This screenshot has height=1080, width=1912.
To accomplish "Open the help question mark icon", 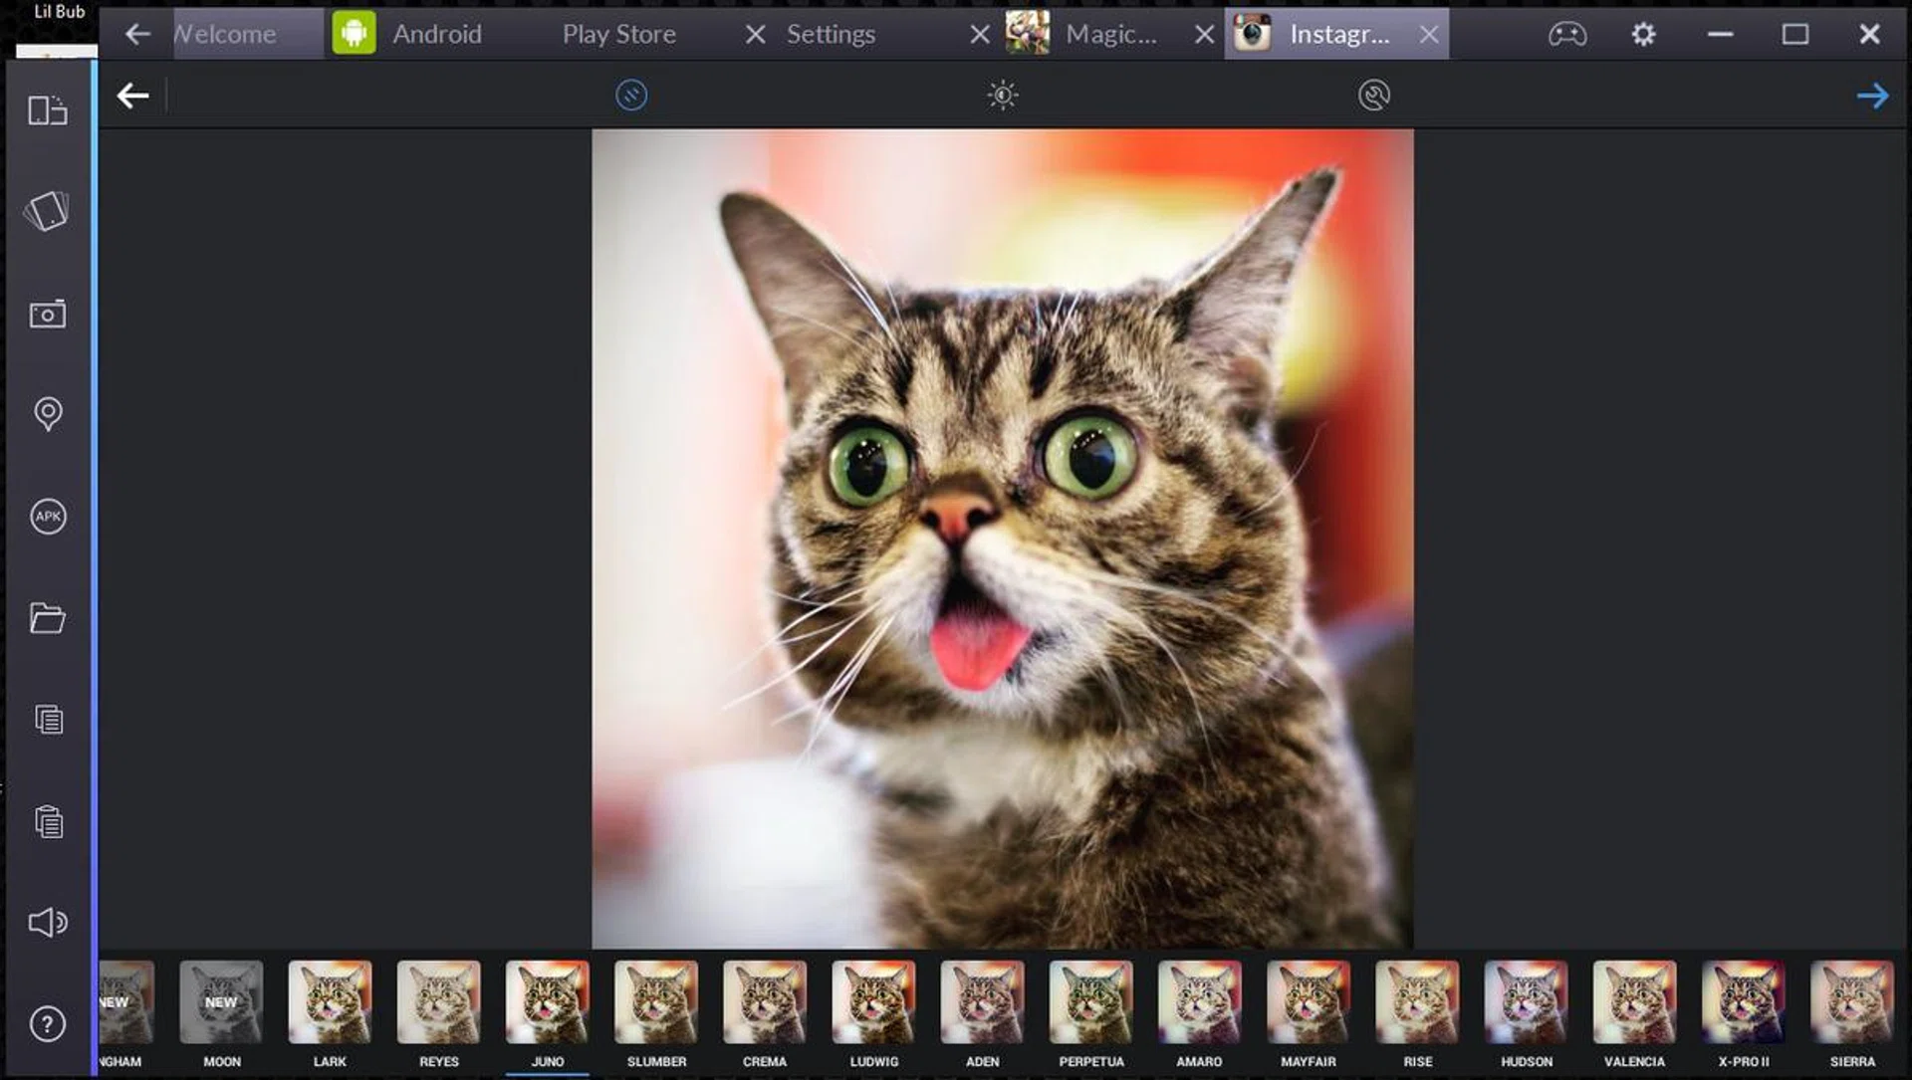I will (48, 1024).
